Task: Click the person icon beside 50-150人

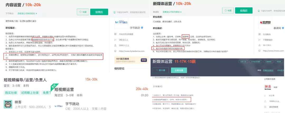Action: [260, 45]
